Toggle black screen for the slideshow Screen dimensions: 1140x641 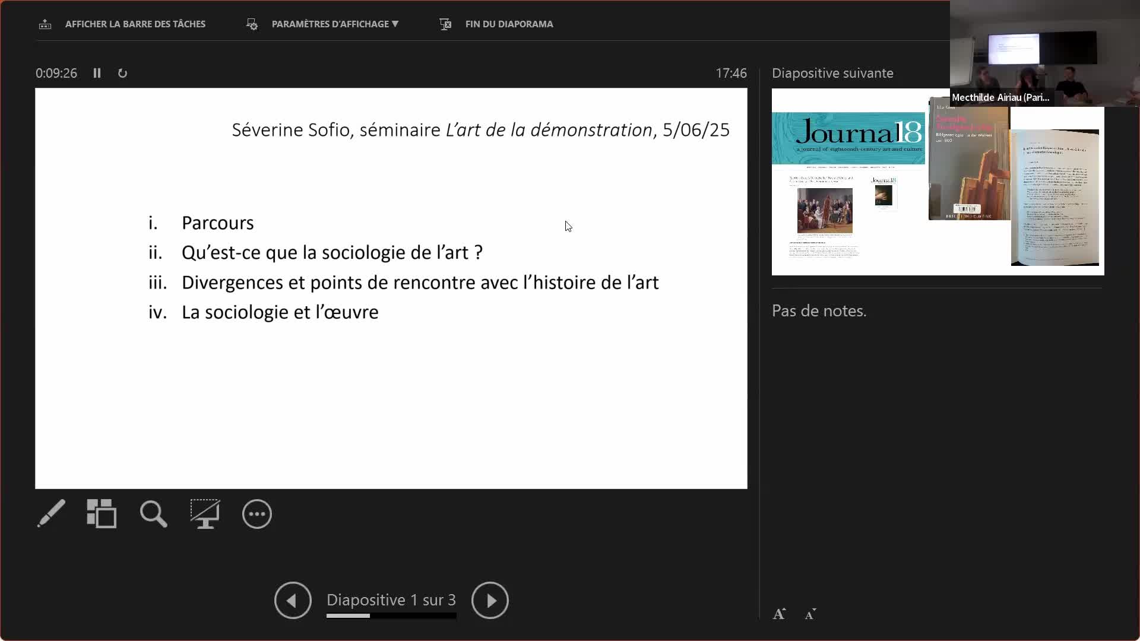tap(205, 513)
